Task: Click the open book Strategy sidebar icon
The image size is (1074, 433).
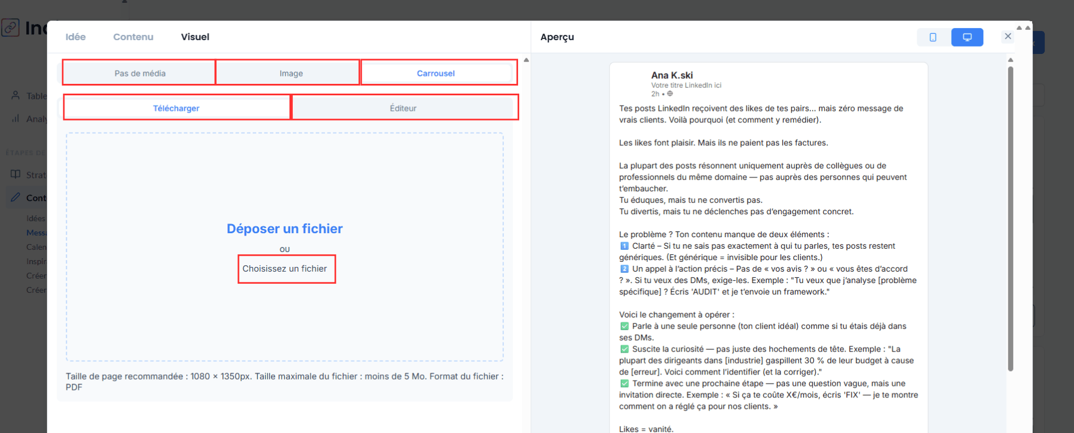Action: (x=16, y=174)
